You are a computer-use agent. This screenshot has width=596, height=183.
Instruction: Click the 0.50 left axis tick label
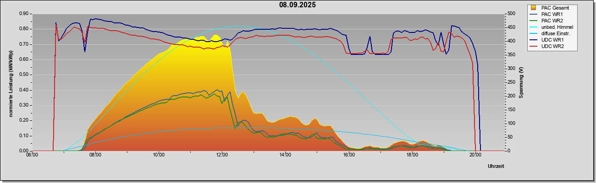pos(24,75)
